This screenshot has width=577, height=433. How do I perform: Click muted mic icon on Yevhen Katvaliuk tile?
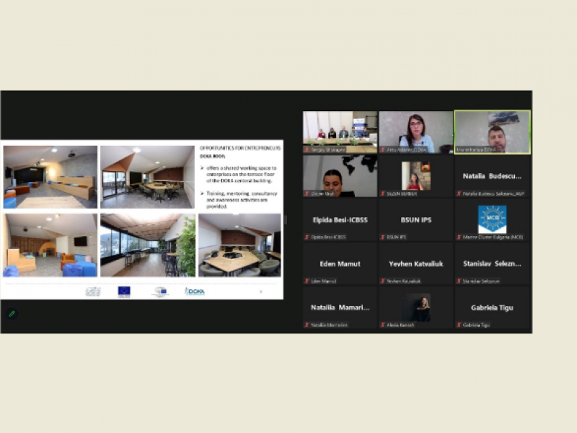pos(382,281)
